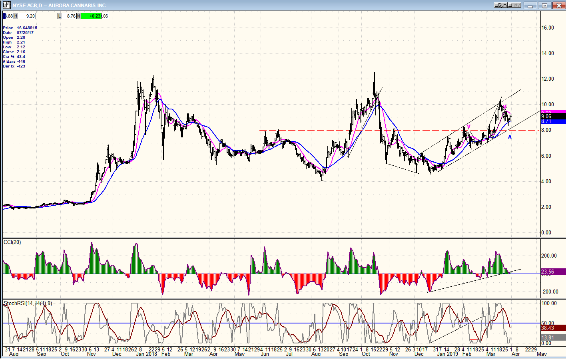This screenshot has height=359, width=566.
Task: Click the Jan 2018 label on date axis
Action: pyautogui.click(x=146, y=354)
